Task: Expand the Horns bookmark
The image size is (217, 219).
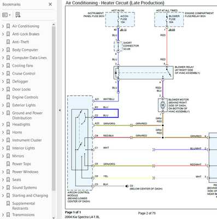Action: pos(3,132)
